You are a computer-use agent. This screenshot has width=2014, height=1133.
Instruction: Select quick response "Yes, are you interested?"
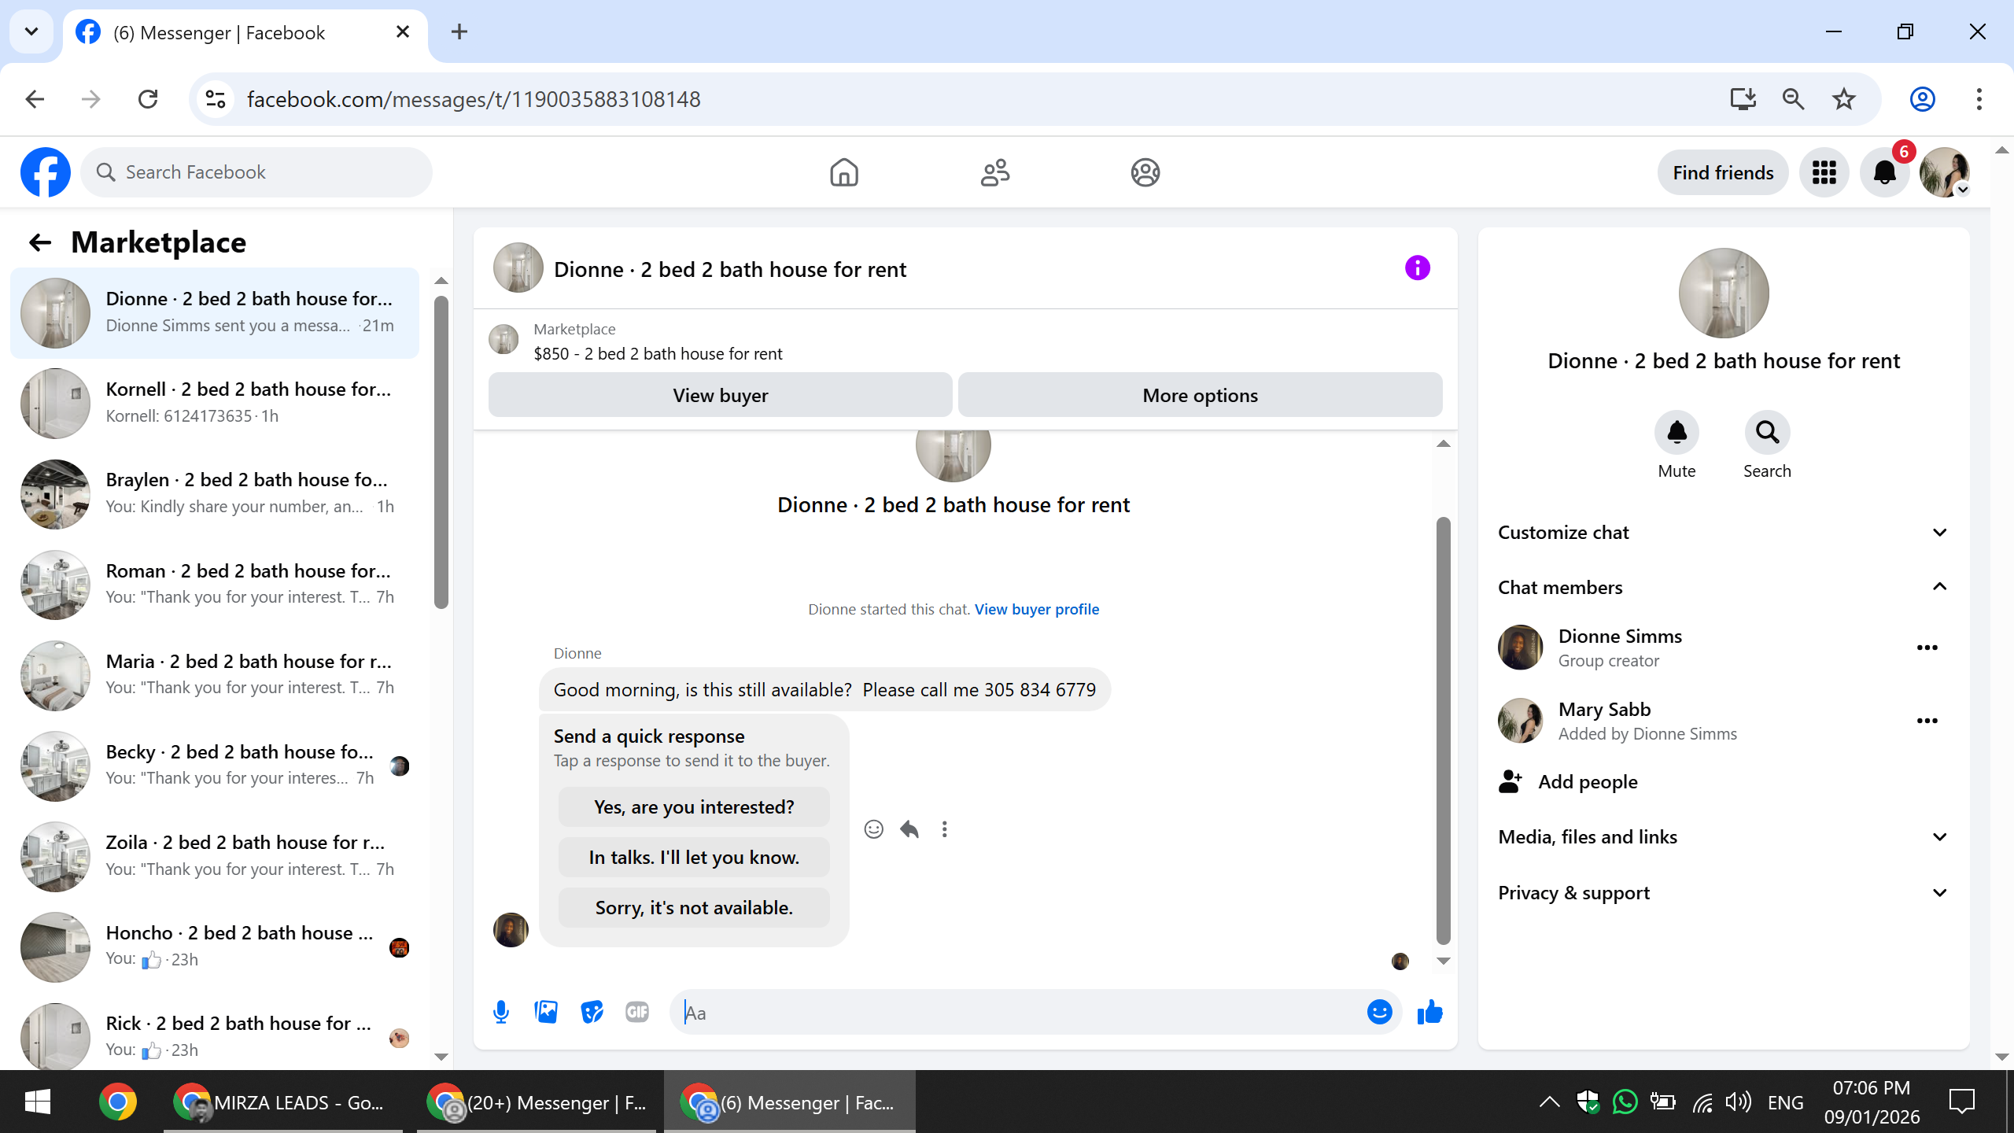point(693,807)
